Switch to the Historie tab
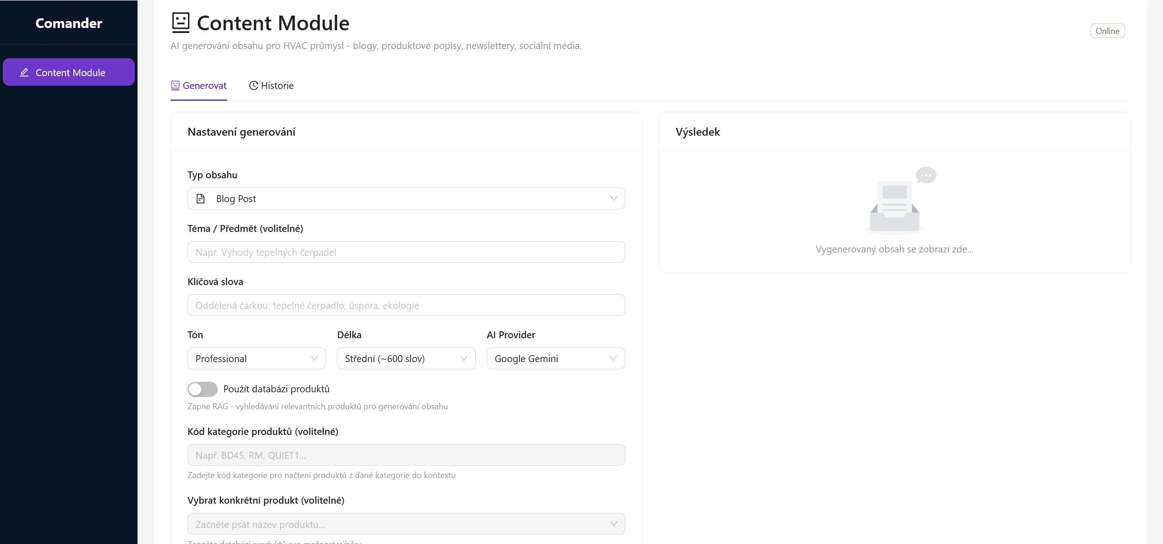Image resolution: width=1163 pixels, height=544 pixels. pyautogui.click(x=271, y=86)
